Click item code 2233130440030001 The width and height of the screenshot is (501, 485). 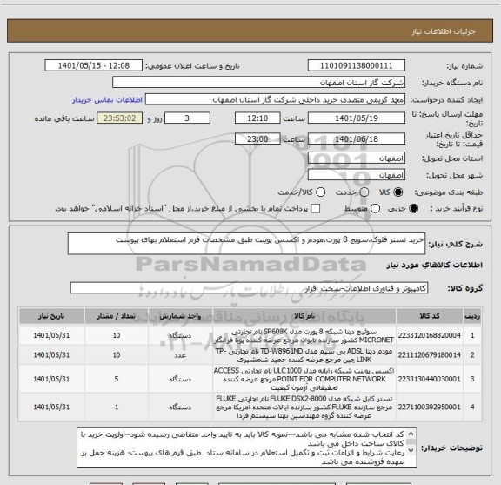(x=430, y=379)
